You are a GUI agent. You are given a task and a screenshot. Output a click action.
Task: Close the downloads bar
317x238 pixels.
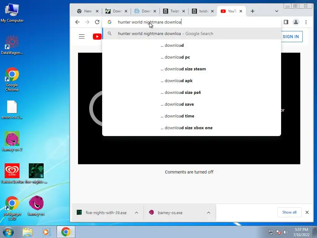coord(307,212)
